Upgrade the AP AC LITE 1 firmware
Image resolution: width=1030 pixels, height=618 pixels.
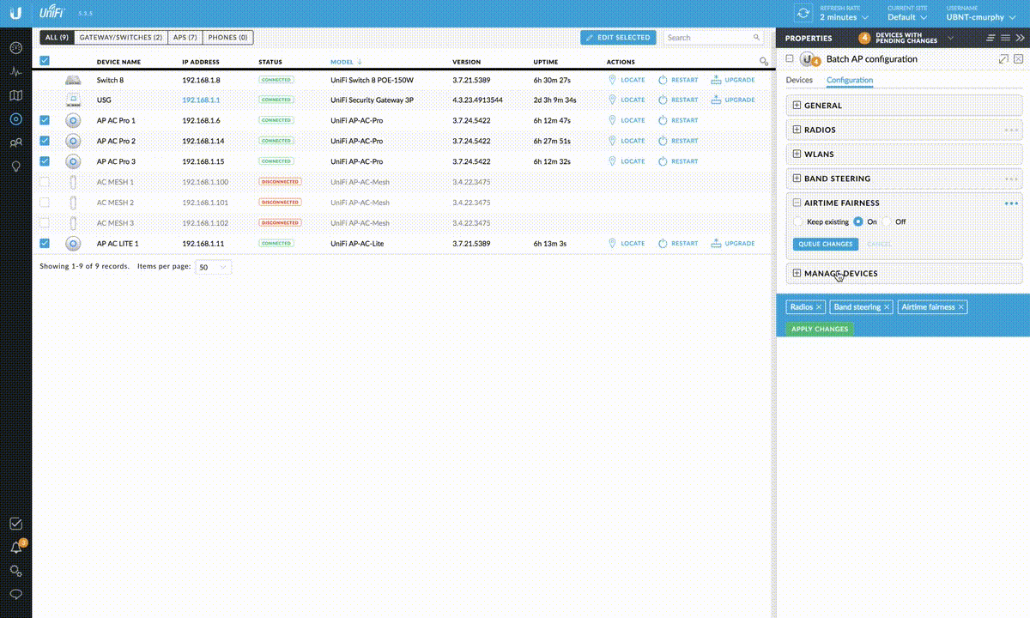point(734,243)
